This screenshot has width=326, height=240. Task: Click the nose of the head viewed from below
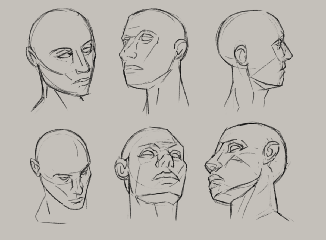click(x=166, y=160)
